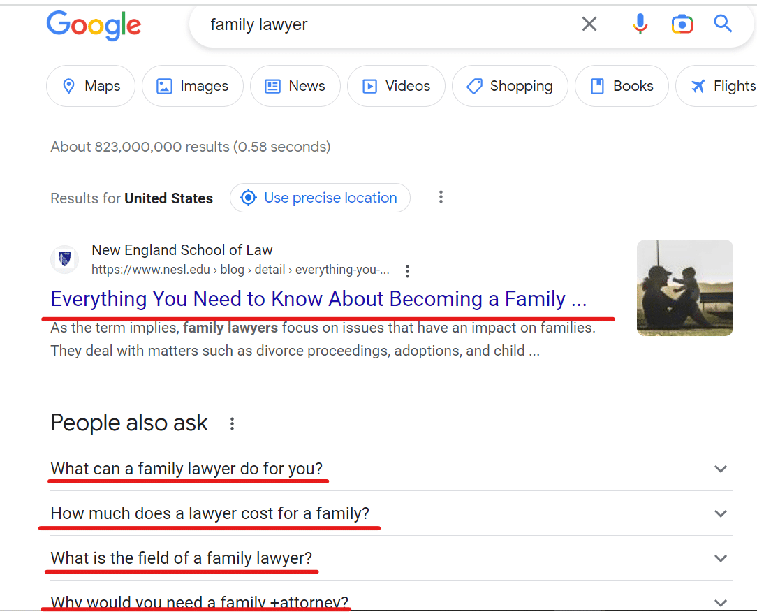Viewport: 757px width, 612px height.
Task: Select the Shopping results tab
Action: pos(510,86)
